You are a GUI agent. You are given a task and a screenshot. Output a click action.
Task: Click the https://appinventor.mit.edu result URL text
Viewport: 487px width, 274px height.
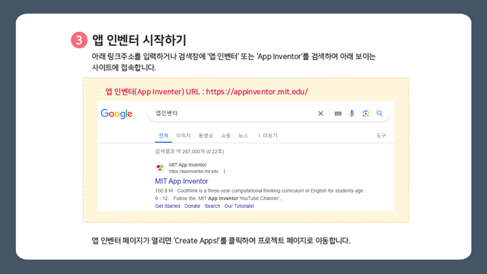[x=194, y=172]
